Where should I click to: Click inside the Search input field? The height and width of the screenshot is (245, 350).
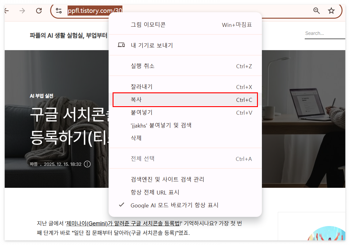[x=325, y=33]
